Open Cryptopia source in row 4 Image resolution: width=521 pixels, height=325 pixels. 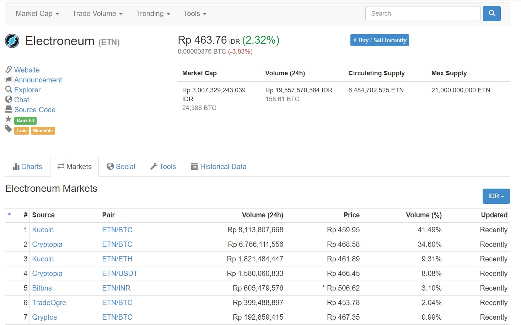(47, 273)
